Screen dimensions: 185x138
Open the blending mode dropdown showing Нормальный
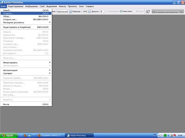coord(70,11)
